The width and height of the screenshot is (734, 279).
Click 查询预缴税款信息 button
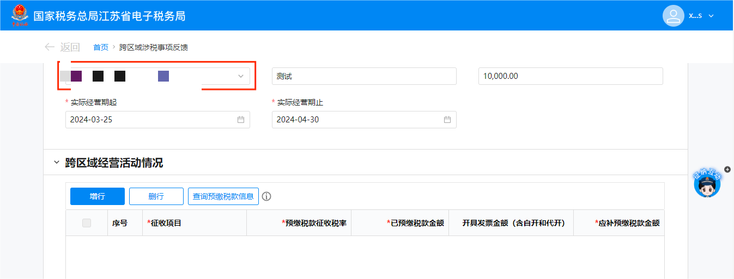(223, 196)
